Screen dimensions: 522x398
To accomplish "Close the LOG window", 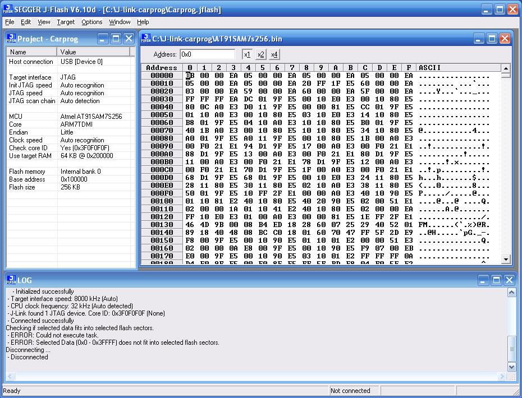I will [x=509, y=280].
